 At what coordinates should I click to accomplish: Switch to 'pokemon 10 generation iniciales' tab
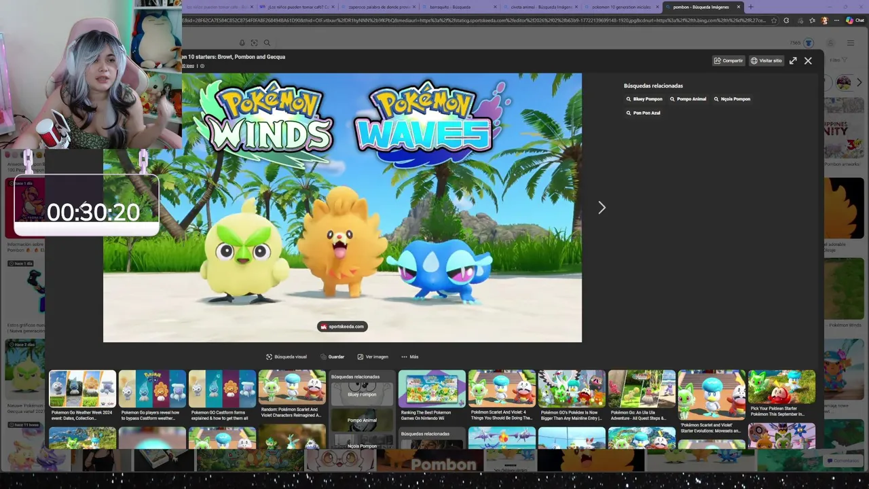[x=621, y=7]
